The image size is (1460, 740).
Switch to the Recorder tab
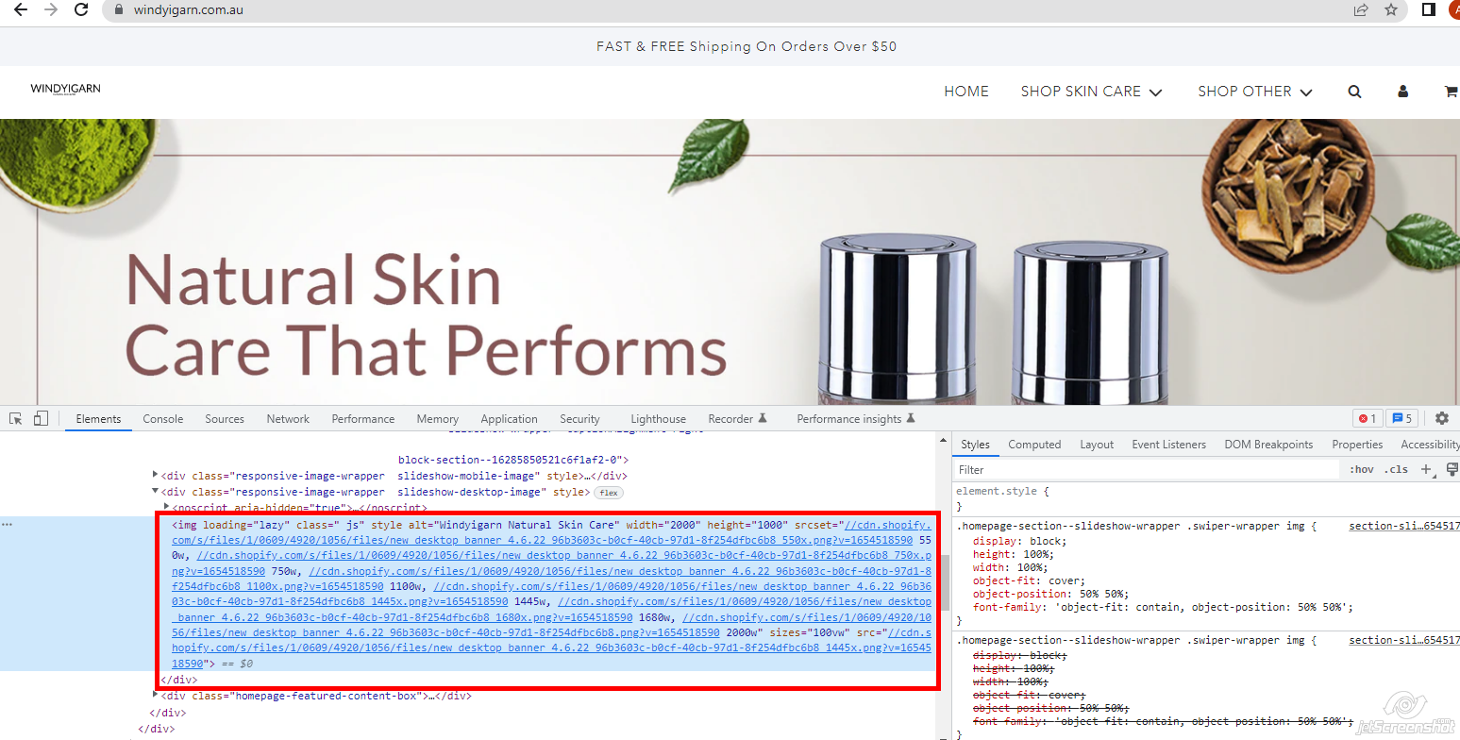[x=737, y=419]
